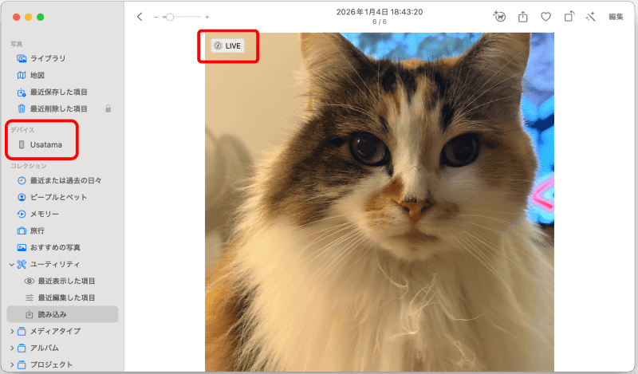The image size is (638, 374).
Task: Mark photo as favorite with heart
Action: [x=545, y=17]
